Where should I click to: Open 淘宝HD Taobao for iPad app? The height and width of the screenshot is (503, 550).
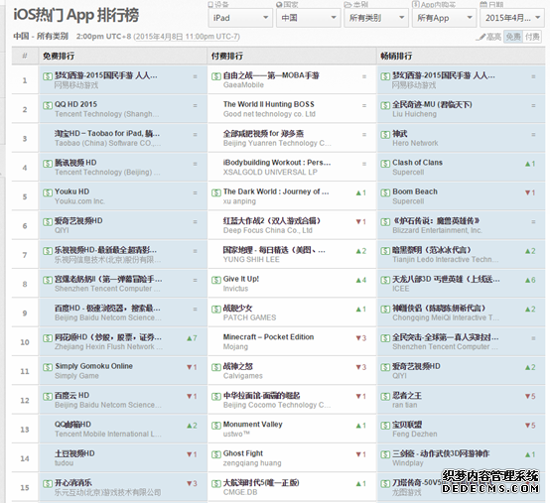(107, 134)
